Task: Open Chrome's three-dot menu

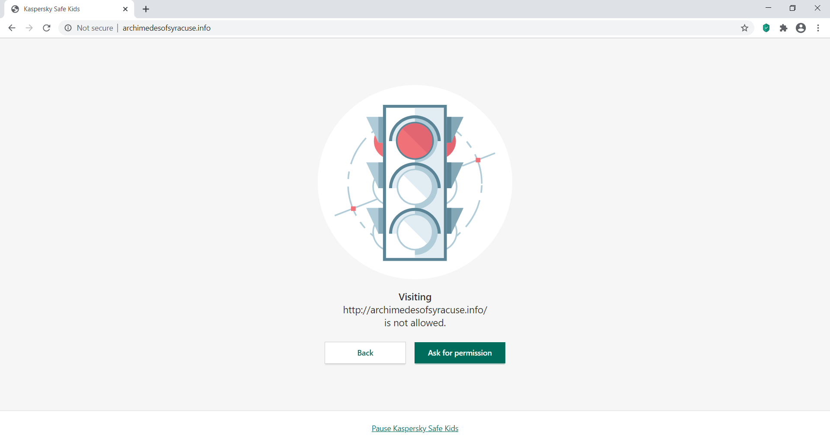Action: (818, 28)
